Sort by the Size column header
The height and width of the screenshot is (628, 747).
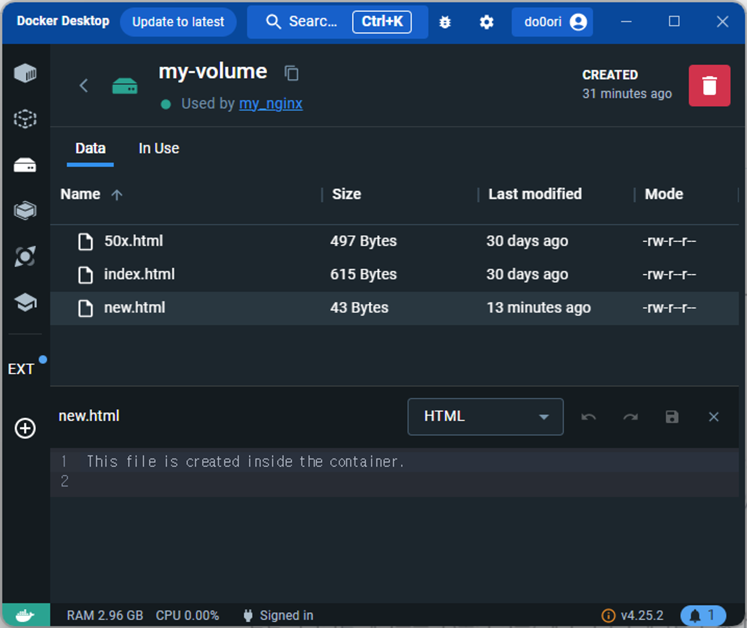pyautogui.click(x=347, y=194)
